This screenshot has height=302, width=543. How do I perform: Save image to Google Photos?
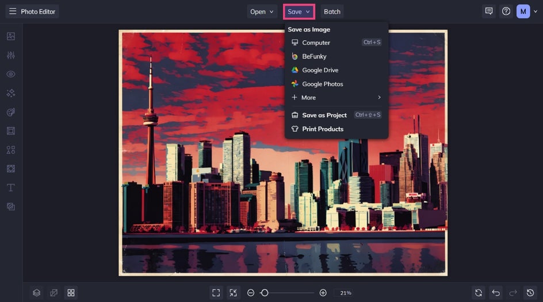336,84
